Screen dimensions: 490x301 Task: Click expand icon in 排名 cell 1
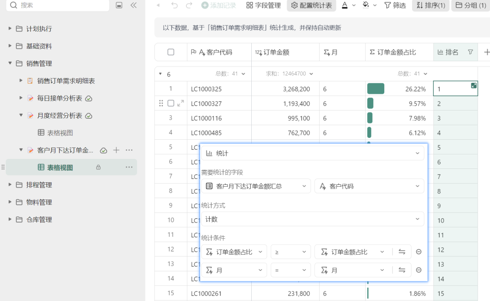click(x=474, y=85)
